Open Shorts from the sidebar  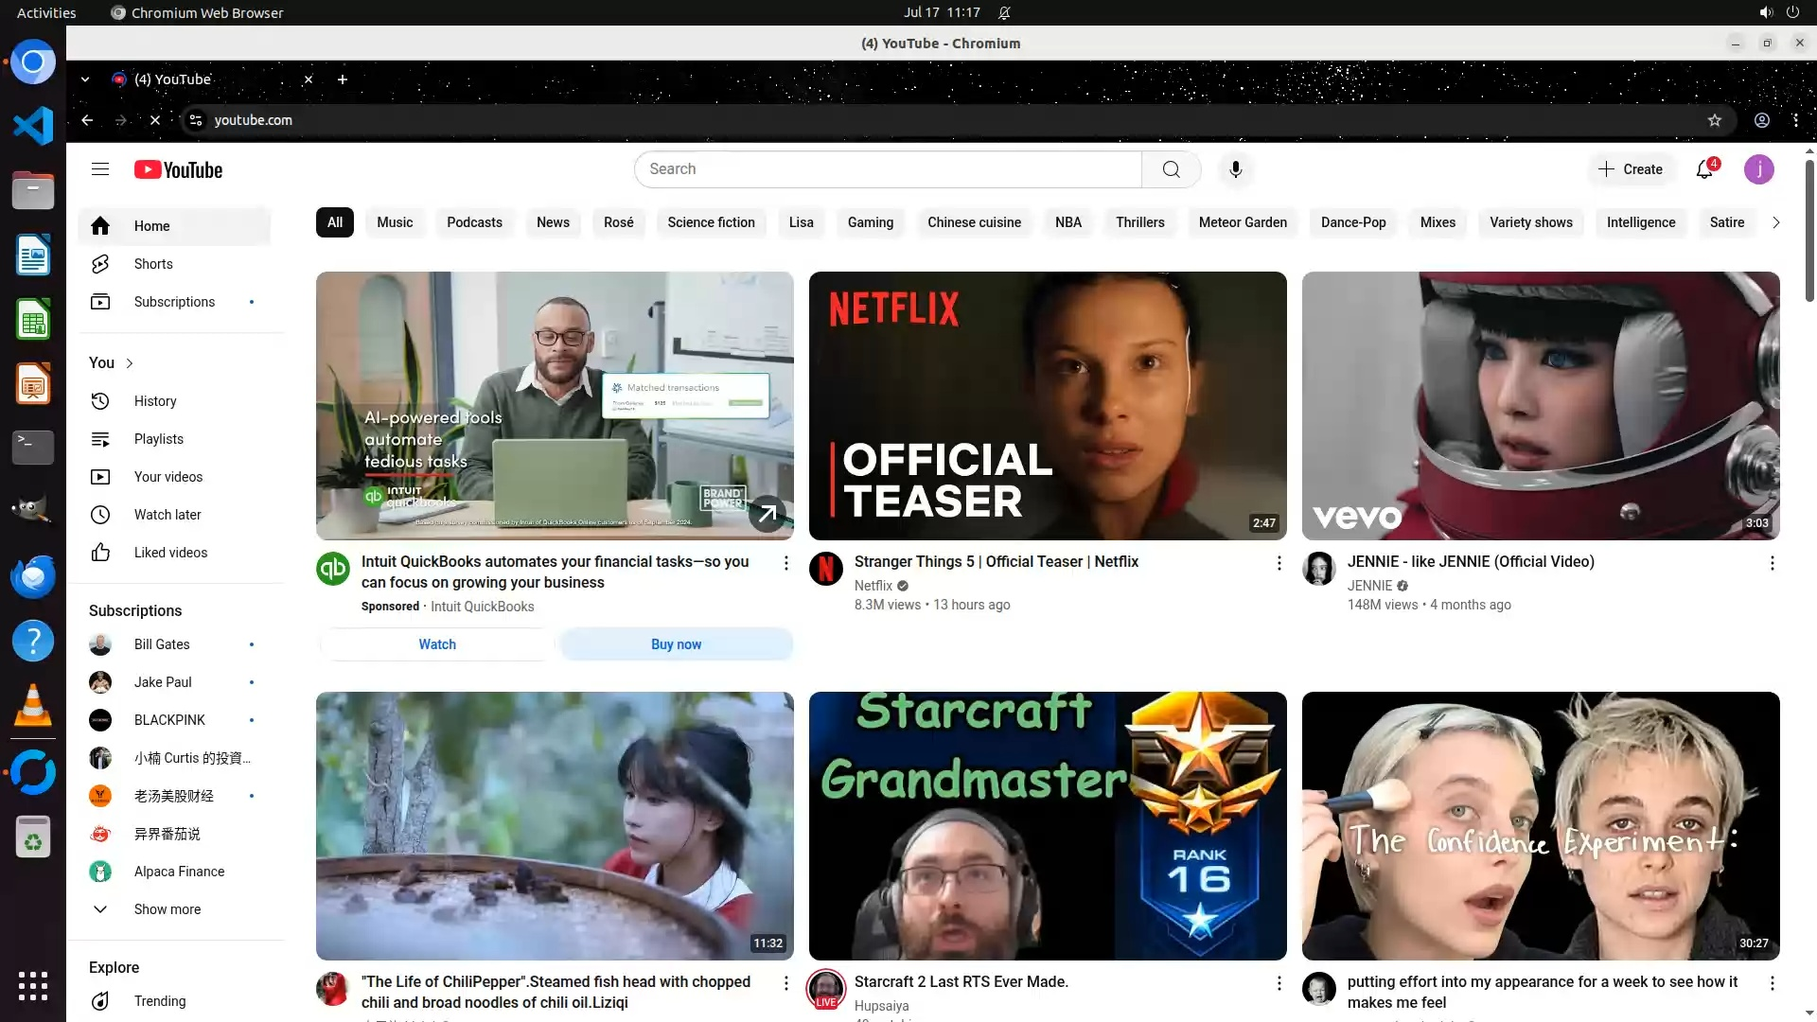pyautogui.click(x=153, y=264)
